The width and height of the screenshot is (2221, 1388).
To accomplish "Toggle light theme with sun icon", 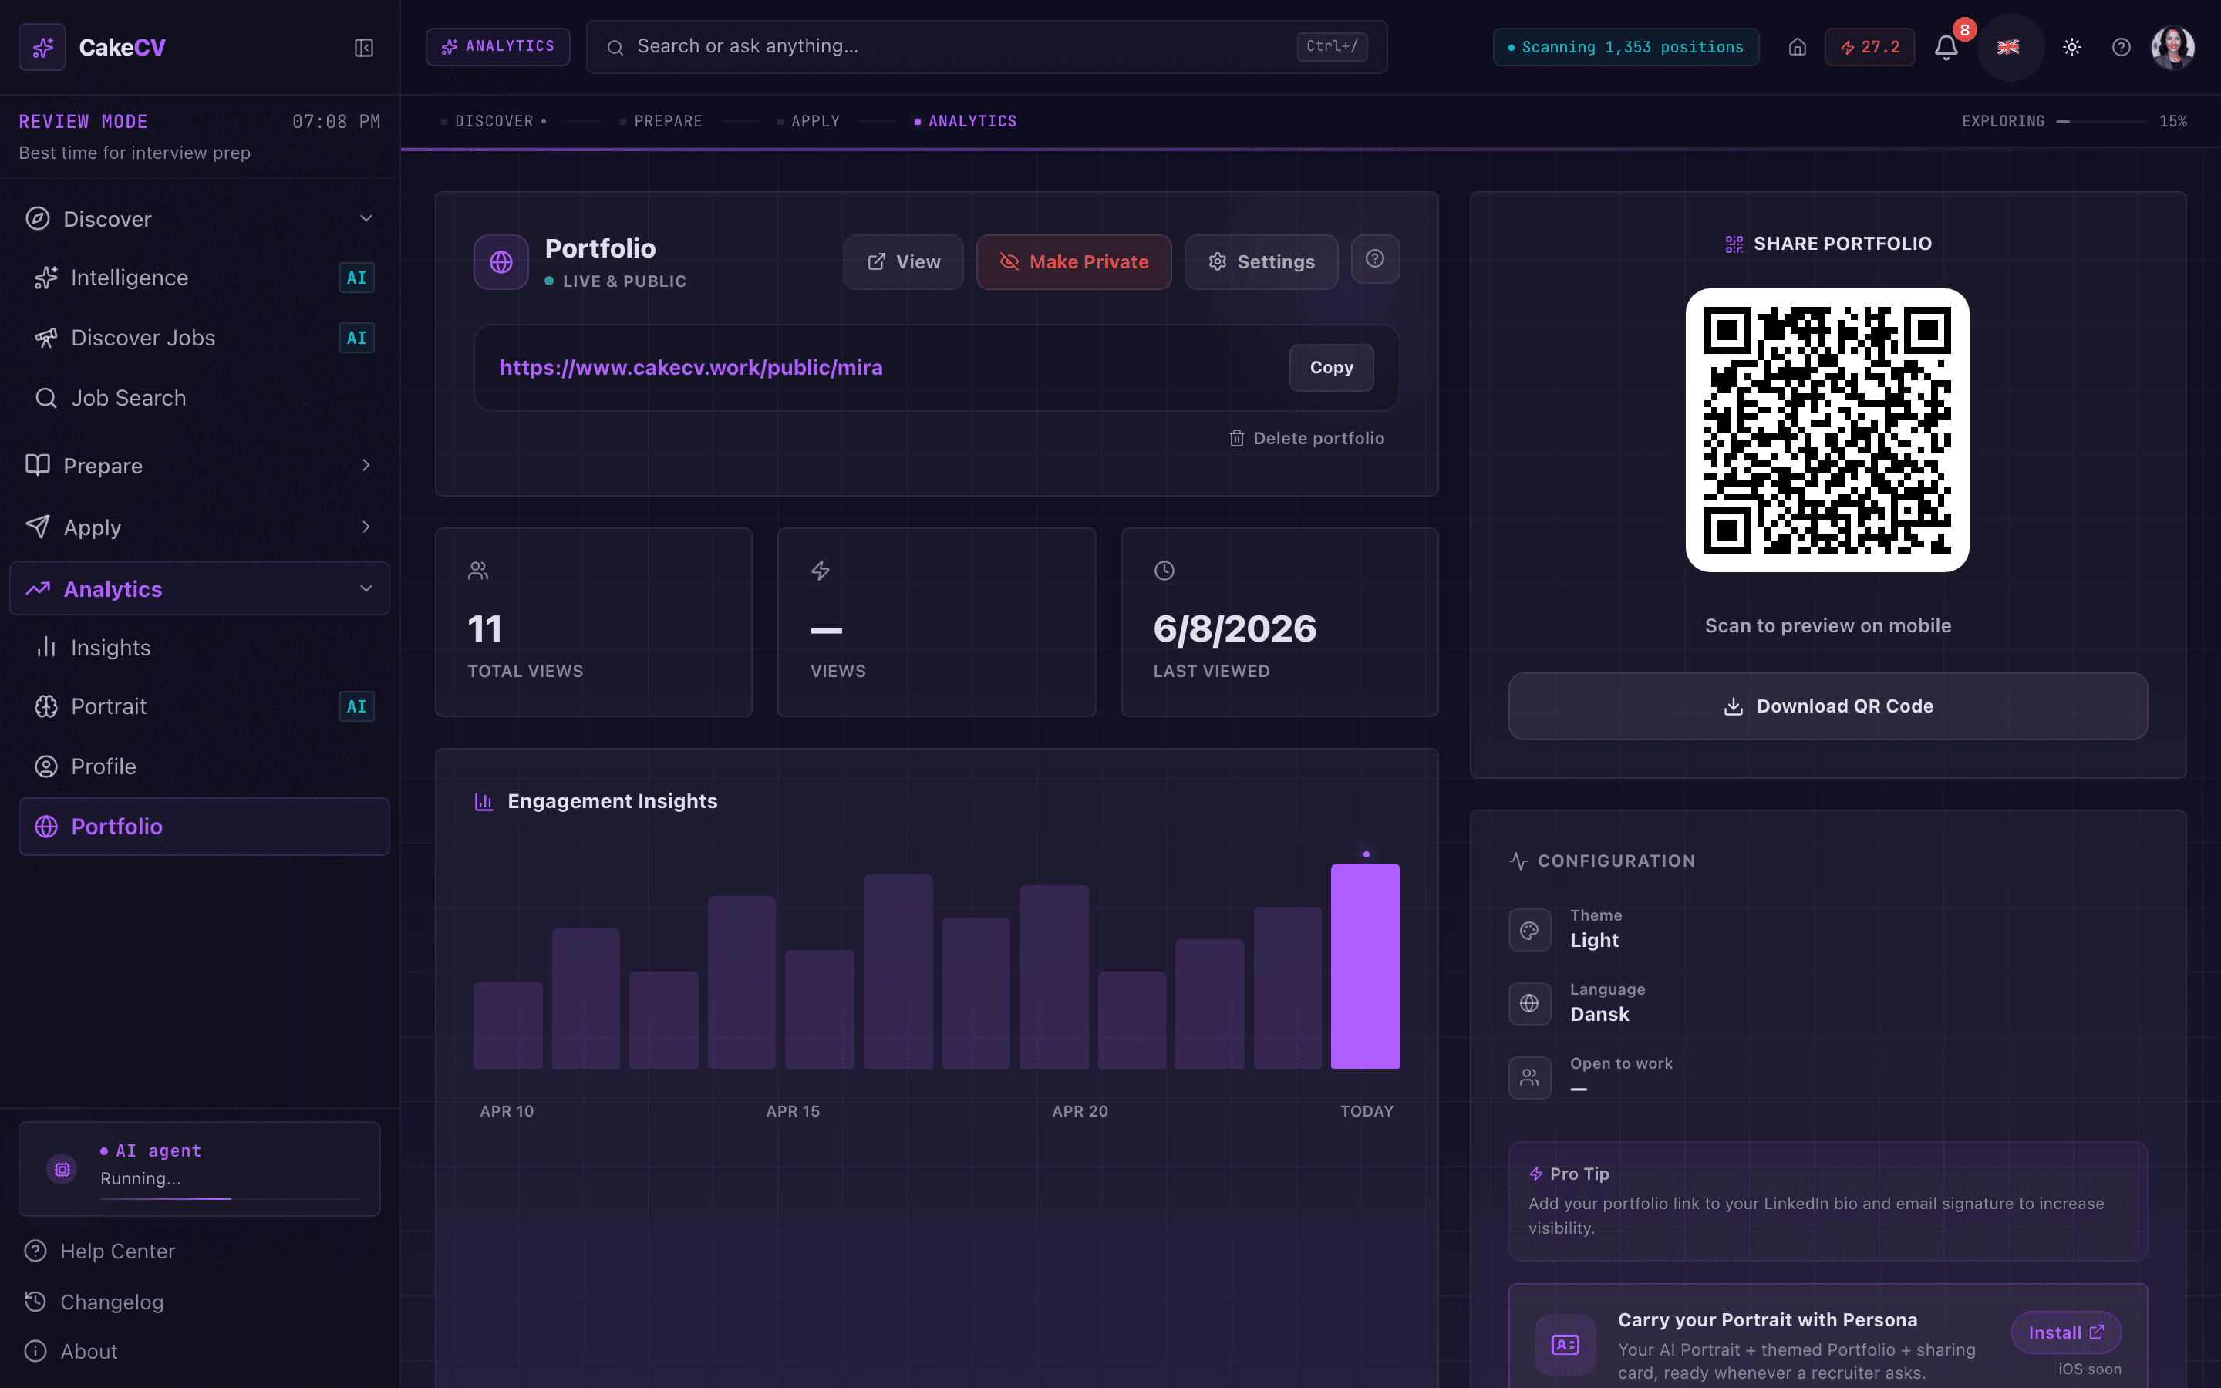I will pyautogui.click(x=2071, y=47).
